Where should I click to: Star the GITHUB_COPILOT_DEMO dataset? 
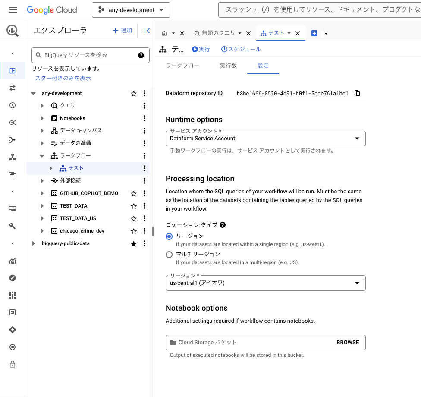134,193
